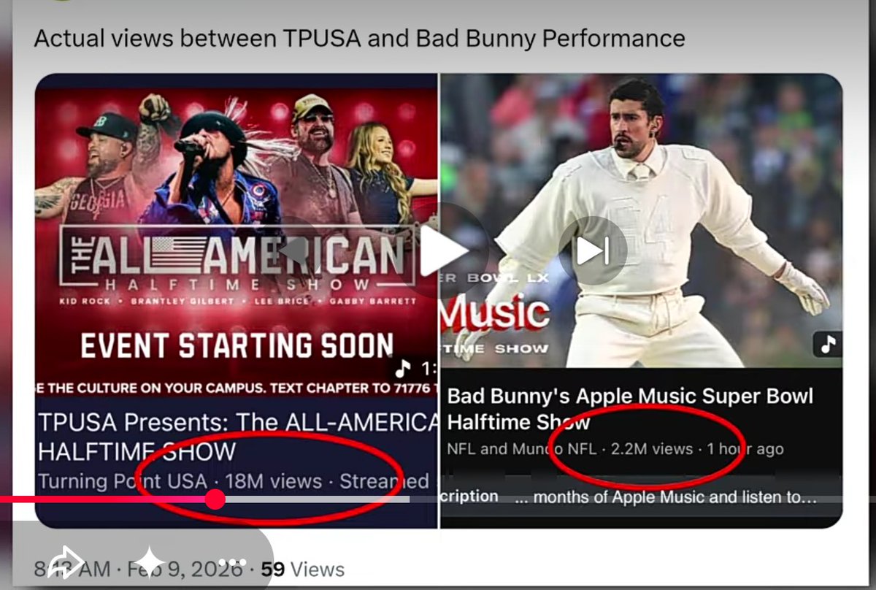Tap the share arrow icon in the overlay
876x590 pixels.
point(67,562)
